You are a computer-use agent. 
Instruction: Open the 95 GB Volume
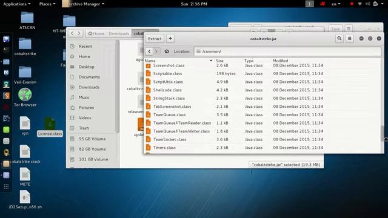click(92, 139)
